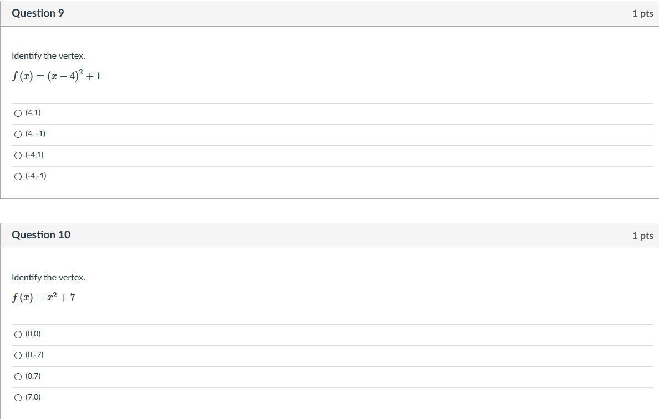This screenshot has width=659, height=419.
Task: Click the Question 10 heading
Action: coord(41,235)
